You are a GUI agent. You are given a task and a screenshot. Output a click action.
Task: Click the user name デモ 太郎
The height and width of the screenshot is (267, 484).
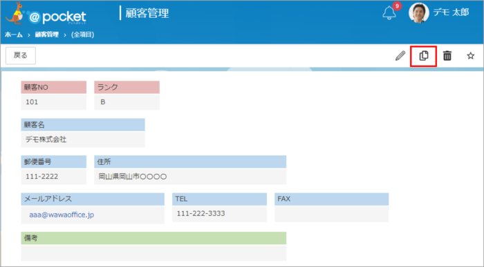coord(451,12)
